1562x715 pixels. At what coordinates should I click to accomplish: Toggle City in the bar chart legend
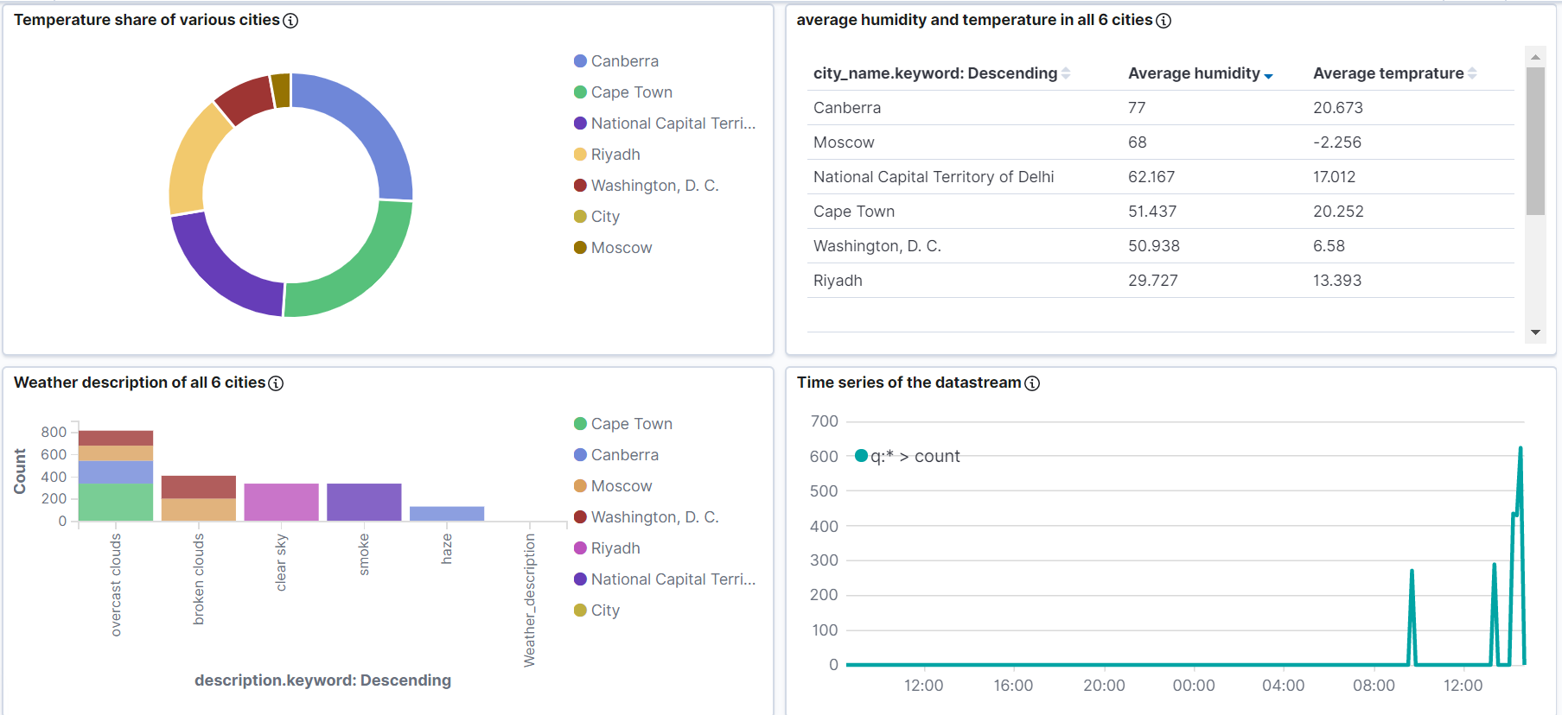point(596,611)
